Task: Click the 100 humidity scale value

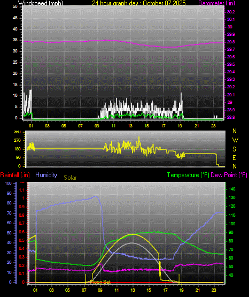Action: pyautogui.click(x=8, y=183)
